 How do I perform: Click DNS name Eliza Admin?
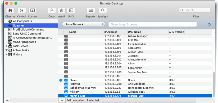coord(135,68)
